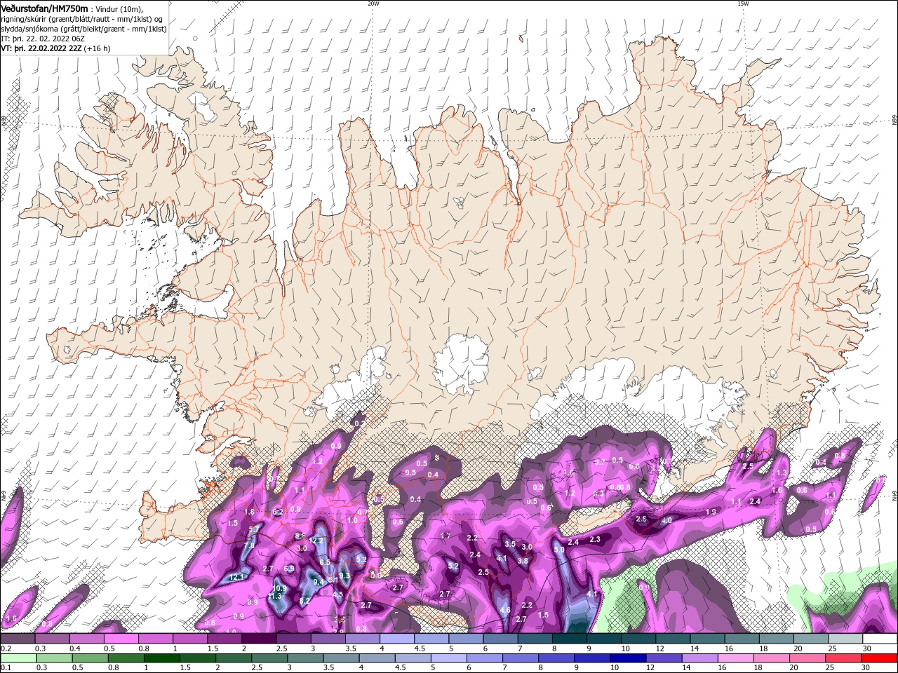Click lower legend swatch between 3 and 3.5
This screenshot has height=673, width=898.
point(306,658)
